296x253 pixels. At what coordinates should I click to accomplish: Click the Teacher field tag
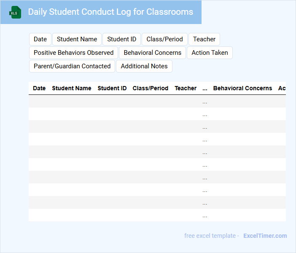pyautogui.click(x=204, y=39)
